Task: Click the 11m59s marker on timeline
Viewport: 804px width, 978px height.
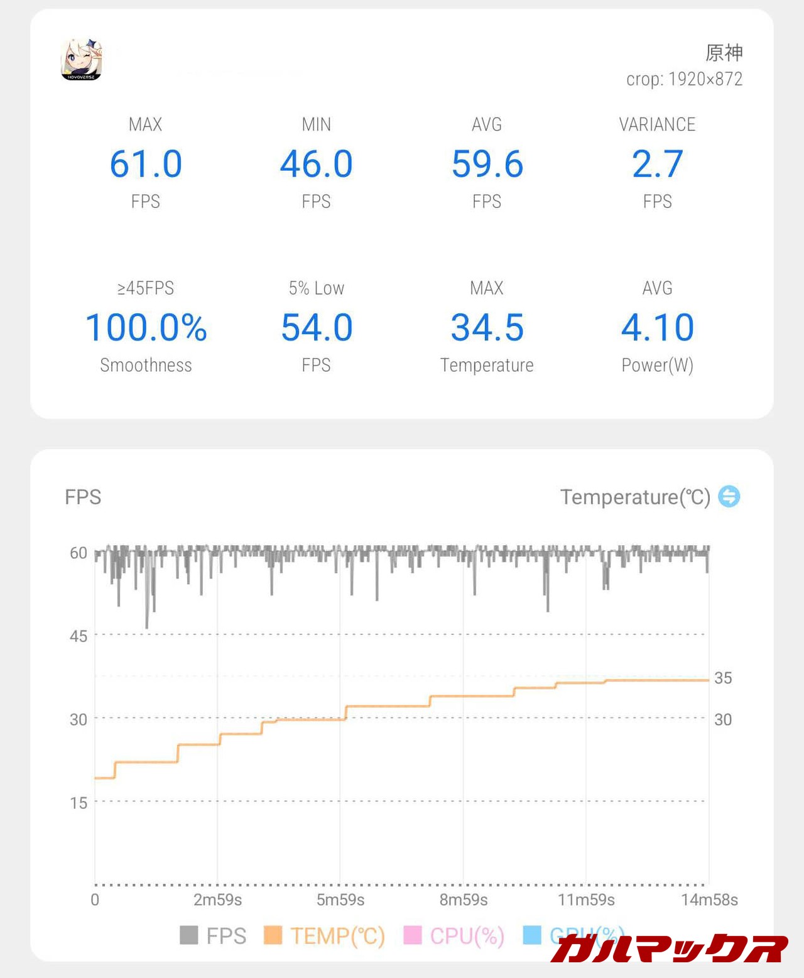Action: point(586,899)
